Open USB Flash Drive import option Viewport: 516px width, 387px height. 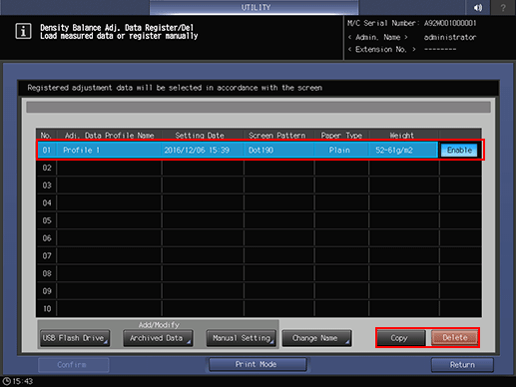[x=75, y=338]
